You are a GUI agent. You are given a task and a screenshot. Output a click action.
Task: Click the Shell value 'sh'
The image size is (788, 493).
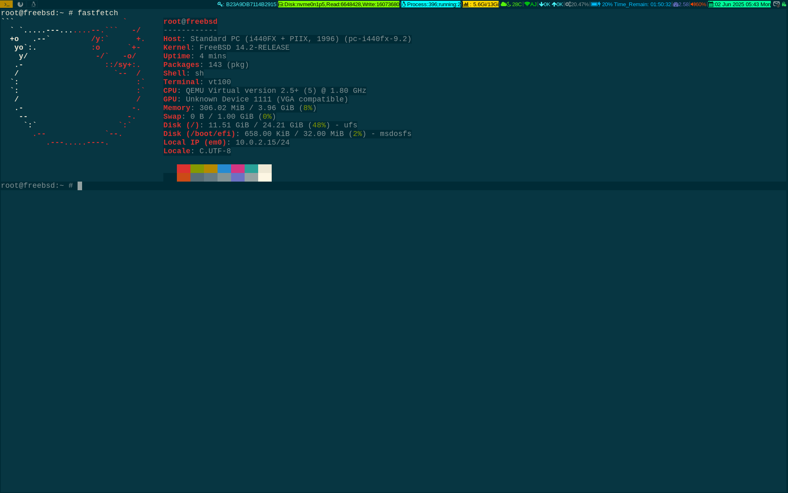(x=199, y=74)
